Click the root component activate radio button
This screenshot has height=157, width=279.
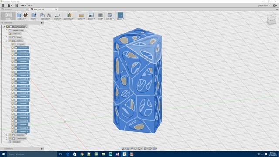[26, 27]
